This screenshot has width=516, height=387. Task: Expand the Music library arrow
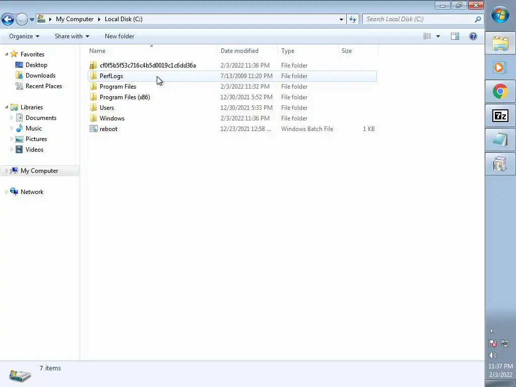coord(12,128)
